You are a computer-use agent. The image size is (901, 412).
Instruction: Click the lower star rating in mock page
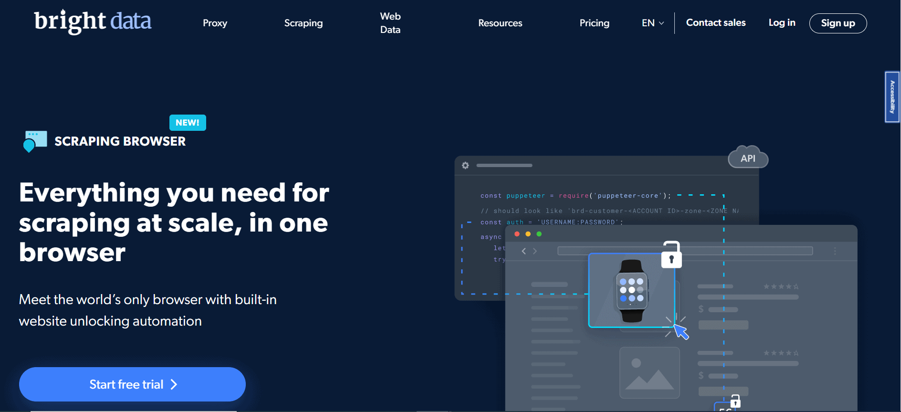pyautogui.click(x=781, y=353)
